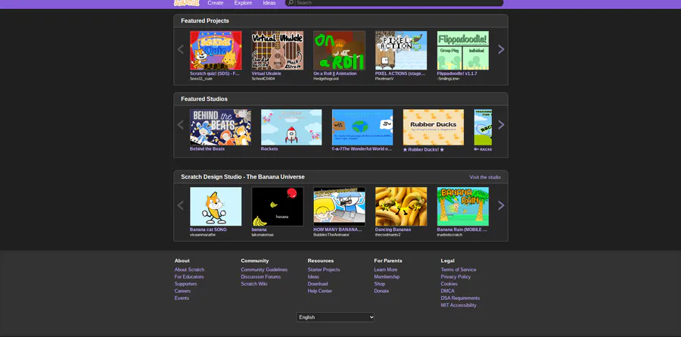Open Virtual Ukulele project thumbnail
Image resolution: width=681 pixels, height=337 pixels.
tap(278, 51)
